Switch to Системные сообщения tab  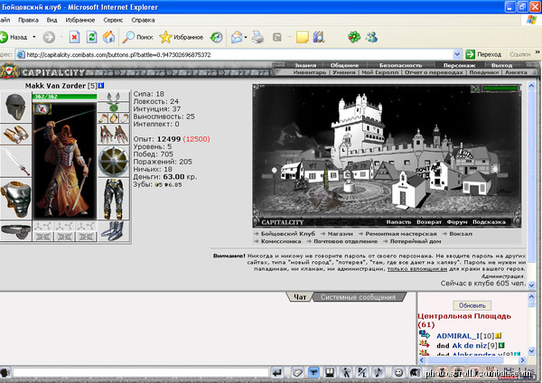(x=358, y=297)
